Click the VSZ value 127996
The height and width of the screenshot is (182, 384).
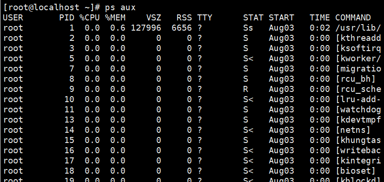pos(146,28)
